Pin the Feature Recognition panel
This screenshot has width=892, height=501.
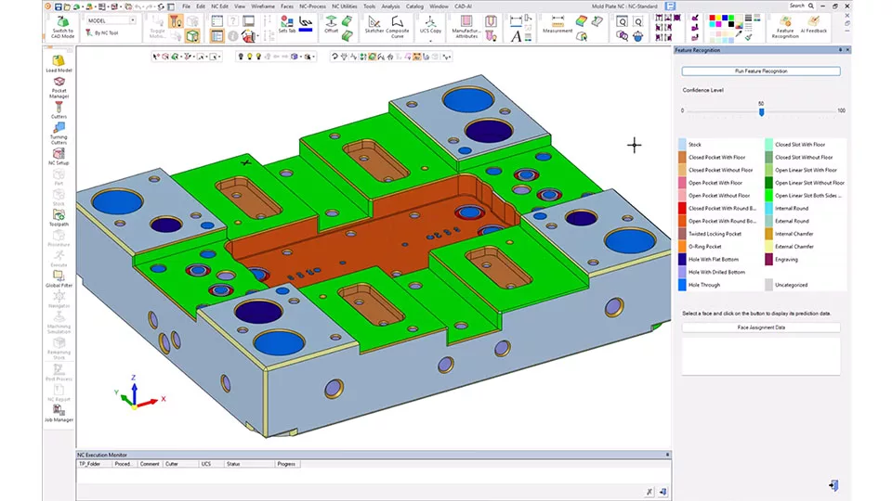click(x=840, y=50)
